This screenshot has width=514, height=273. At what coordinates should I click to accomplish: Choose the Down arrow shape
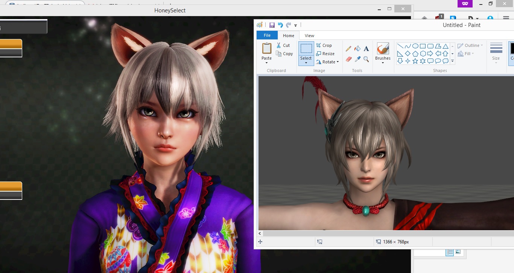click(400, 61)
